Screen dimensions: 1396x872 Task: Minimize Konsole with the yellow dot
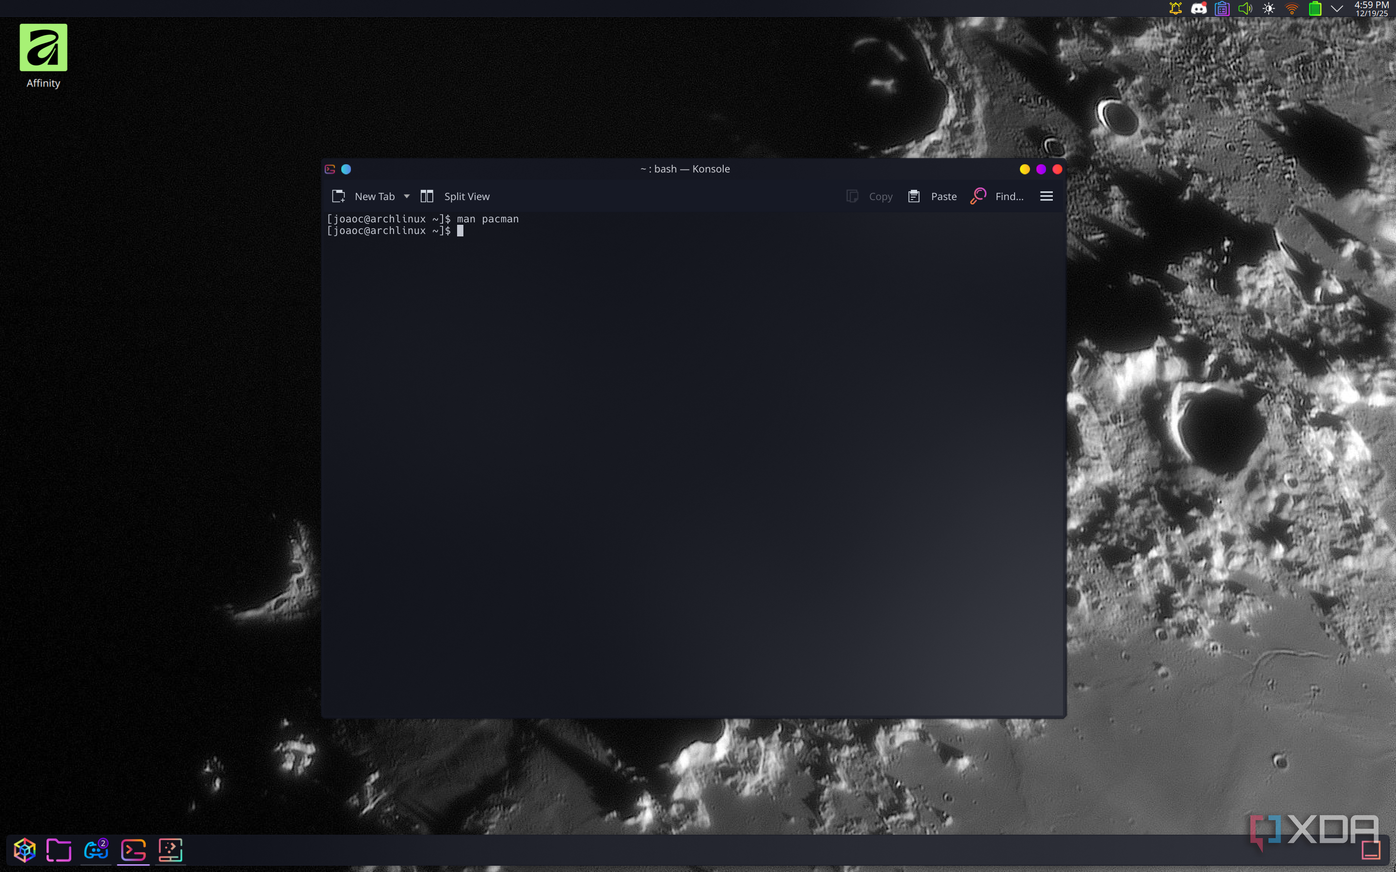(1025, 169)
